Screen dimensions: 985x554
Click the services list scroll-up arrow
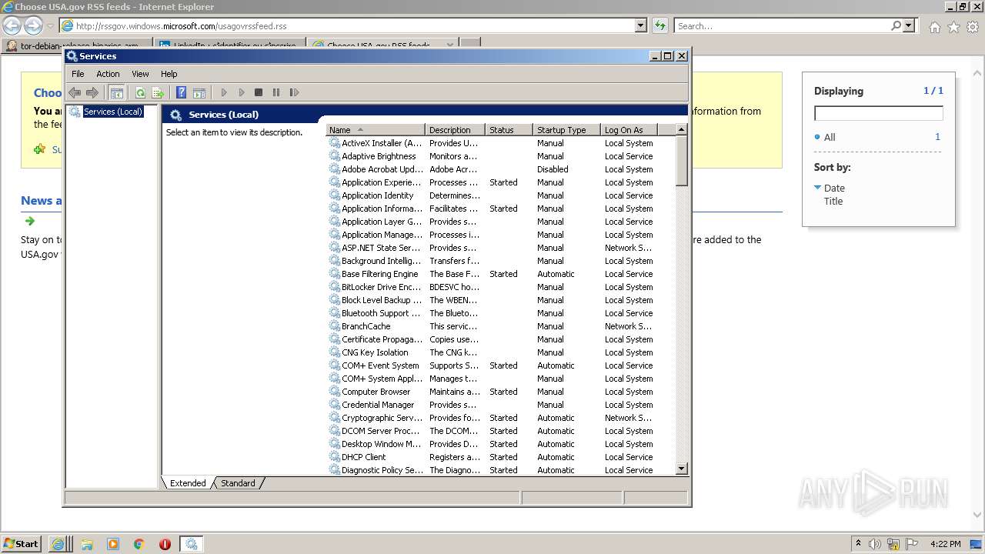click(x=681, y=130)
